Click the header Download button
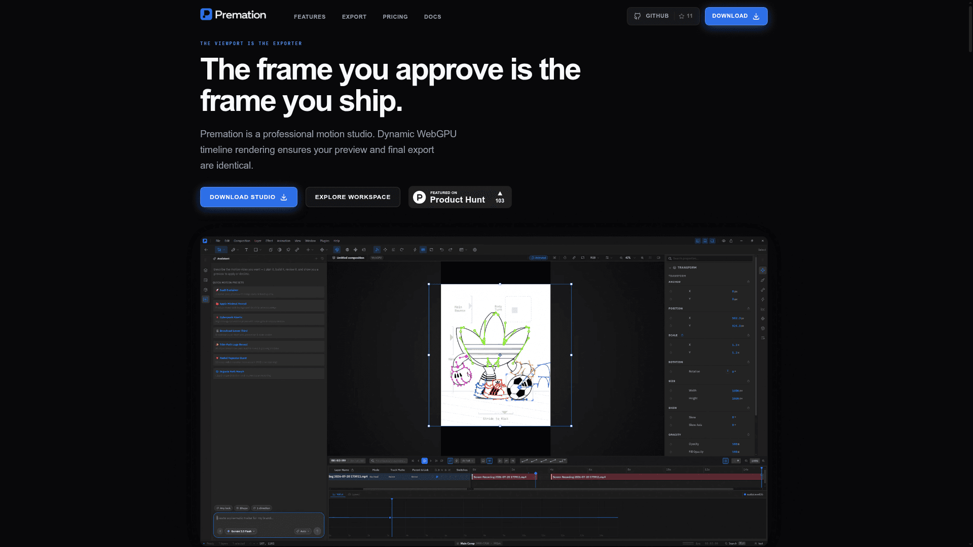The image size is (973, 547). tap(736, 16)
